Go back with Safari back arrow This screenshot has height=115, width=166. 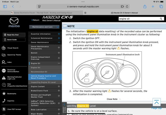click(x=13, y=6)
